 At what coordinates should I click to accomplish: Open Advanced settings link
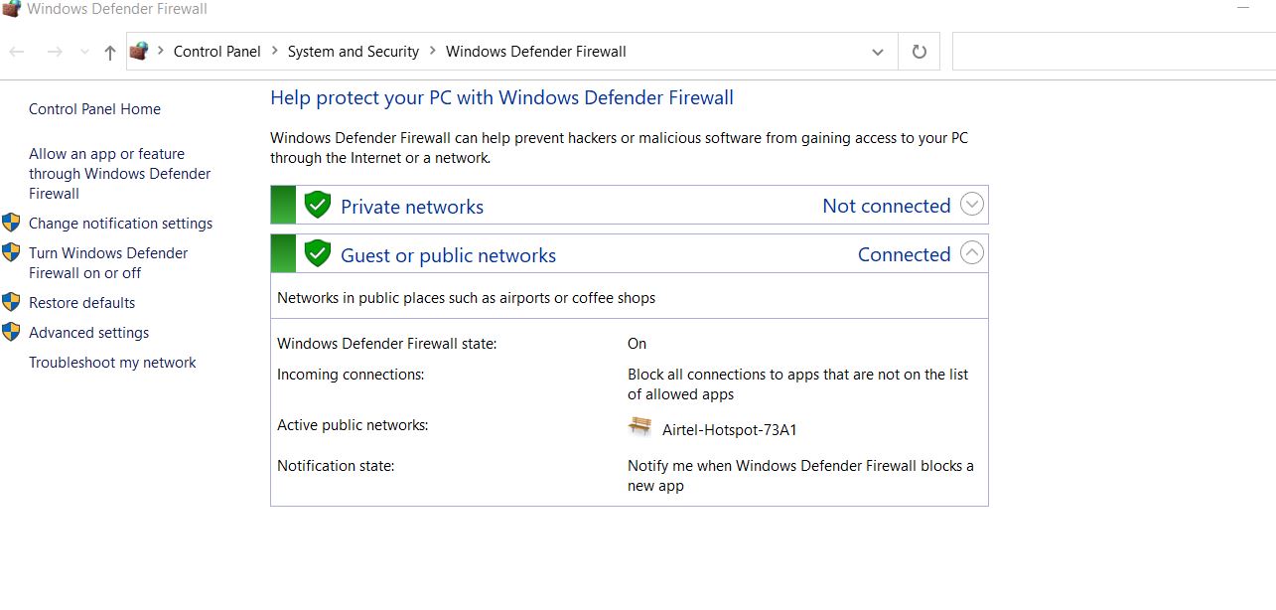coord(88,333)
